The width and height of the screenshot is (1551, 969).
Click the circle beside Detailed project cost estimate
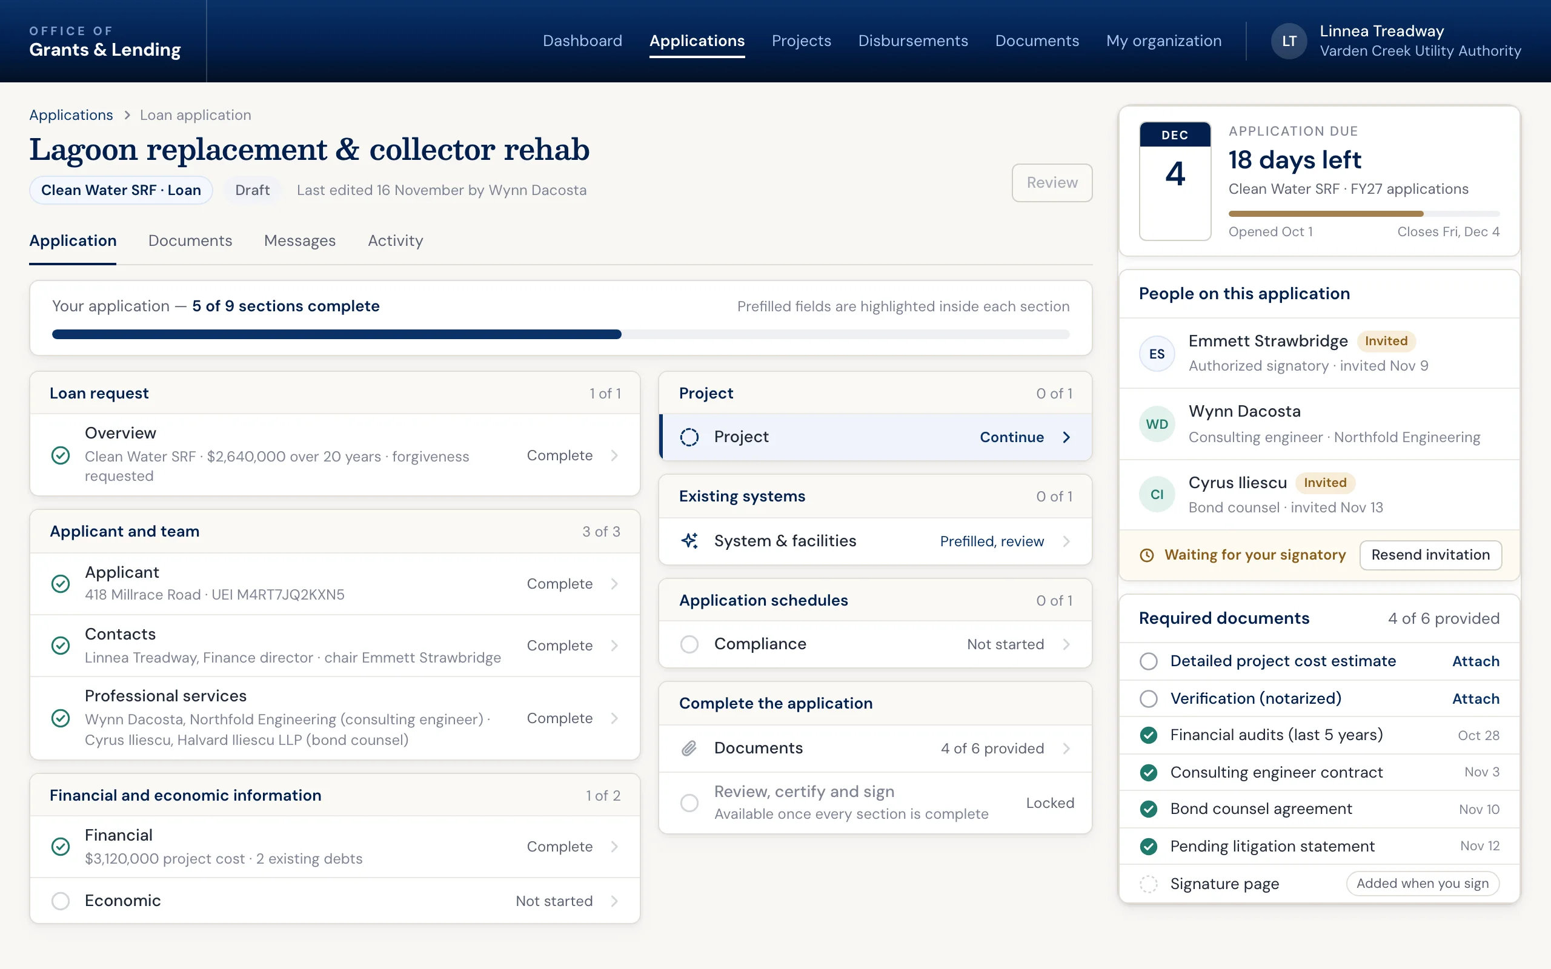(1149, 661)
